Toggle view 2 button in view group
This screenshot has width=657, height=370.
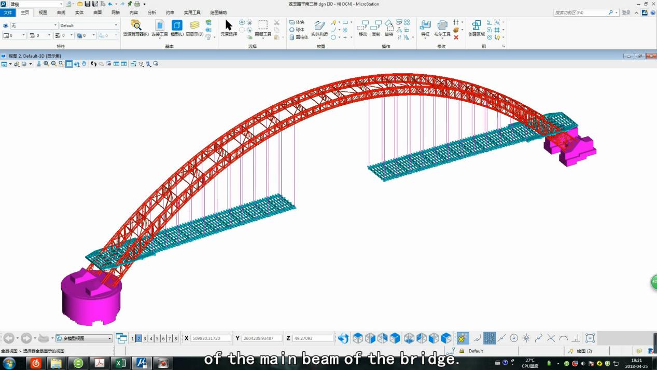tap(138, 338)
